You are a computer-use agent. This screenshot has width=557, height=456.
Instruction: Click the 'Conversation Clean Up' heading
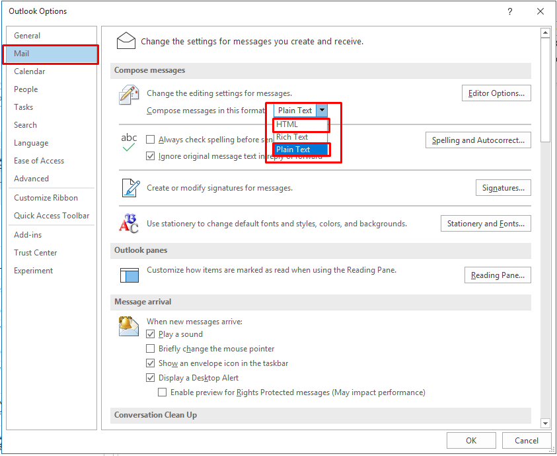tap(155, 415)
